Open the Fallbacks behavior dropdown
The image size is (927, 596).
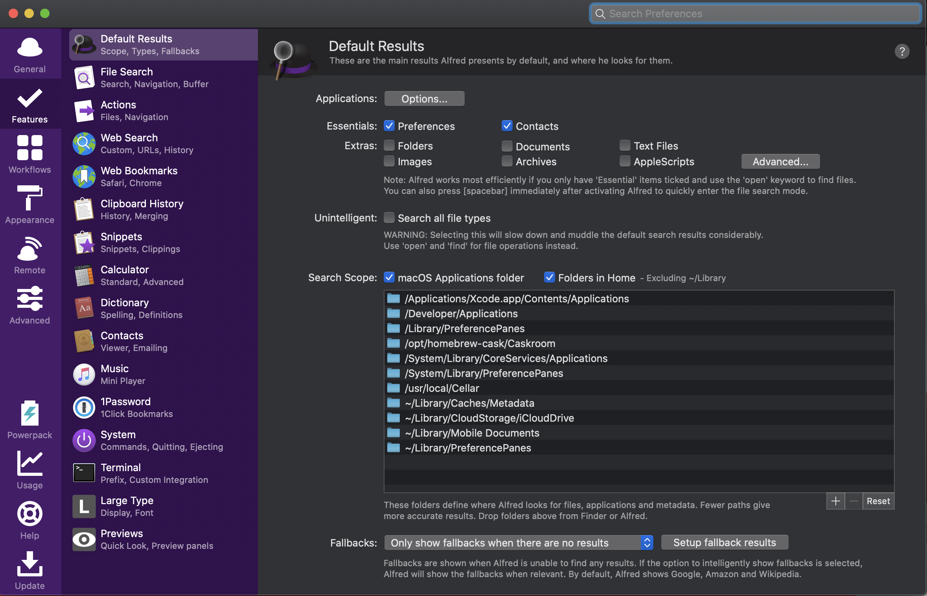coord(519,543)
